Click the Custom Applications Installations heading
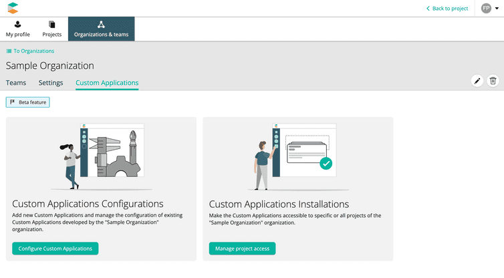Screen dimensions: 504x278 click(279, 204)
